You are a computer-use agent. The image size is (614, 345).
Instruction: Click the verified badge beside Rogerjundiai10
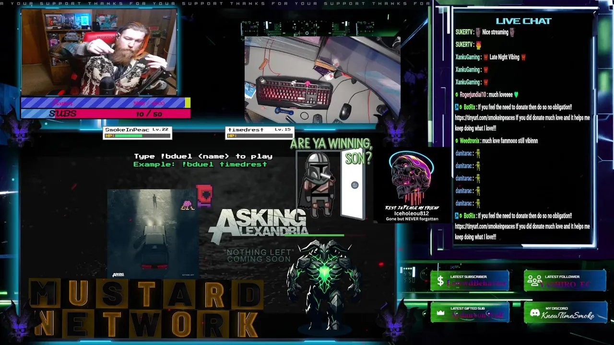tap(457, 95)
